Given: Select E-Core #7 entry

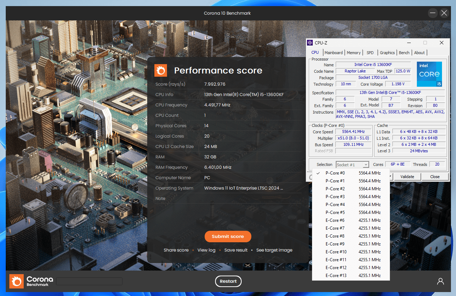Looking at the screenshot, I should point(351,228).
